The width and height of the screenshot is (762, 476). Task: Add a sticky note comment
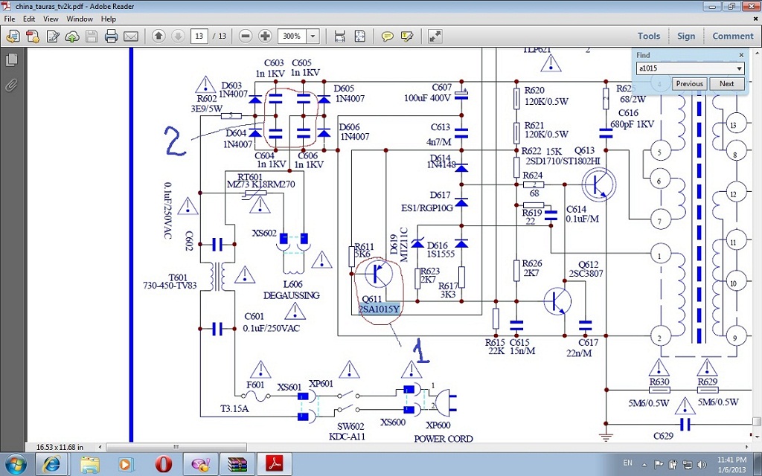pos(387,36)
